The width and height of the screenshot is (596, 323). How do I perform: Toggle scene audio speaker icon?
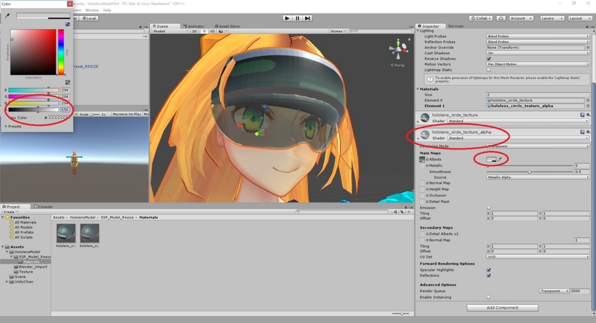pos(212,31)
